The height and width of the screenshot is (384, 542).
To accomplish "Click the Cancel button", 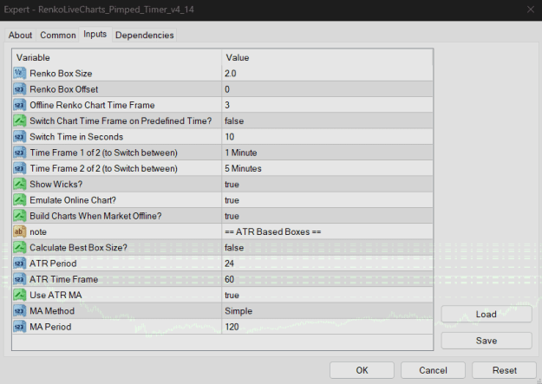I will (433, 370).
